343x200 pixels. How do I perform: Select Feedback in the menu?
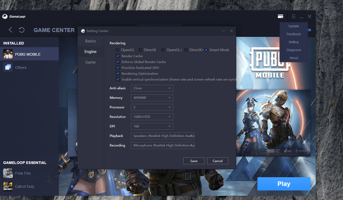click(x=294, y=34)
